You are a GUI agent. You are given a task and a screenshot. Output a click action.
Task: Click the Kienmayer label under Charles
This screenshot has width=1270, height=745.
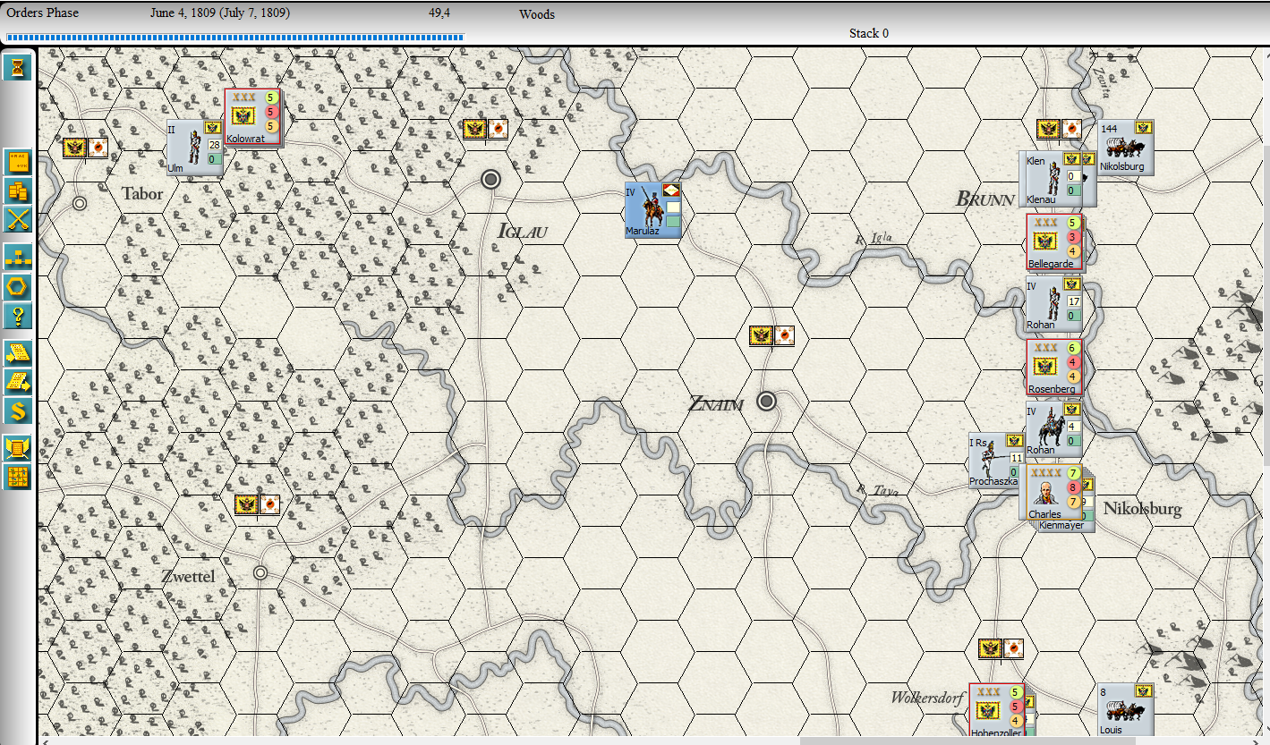(x=1061, y=526)
